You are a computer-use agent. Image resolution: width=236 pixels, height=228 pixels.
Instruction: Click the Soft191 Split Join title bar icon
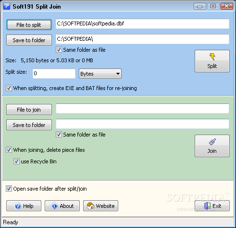click(7, 6)
